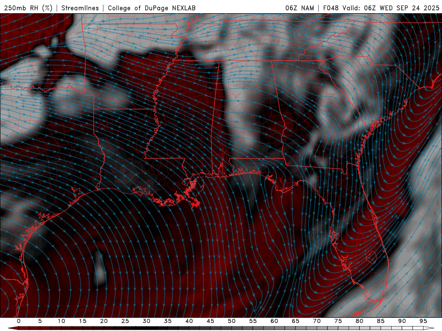The width and height of the screenshot is (442, 331).
Task: Click the colorbar label "25"
Action: point(125,321)
